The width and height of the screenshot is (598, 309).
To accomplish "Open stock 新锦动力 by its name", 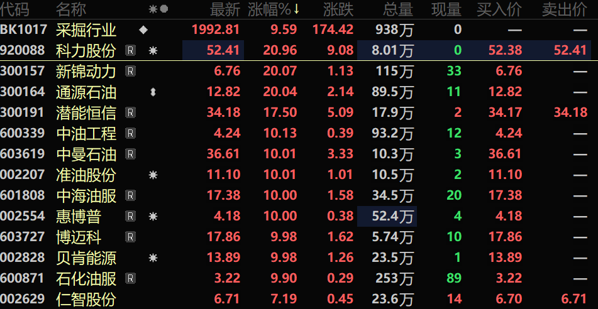I will click(86, 72).
